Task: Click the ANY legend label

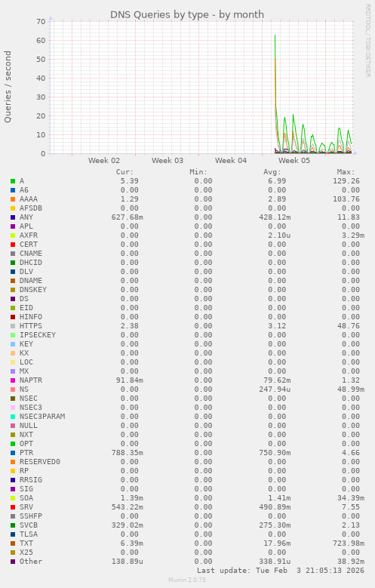Action: (26, 217)
